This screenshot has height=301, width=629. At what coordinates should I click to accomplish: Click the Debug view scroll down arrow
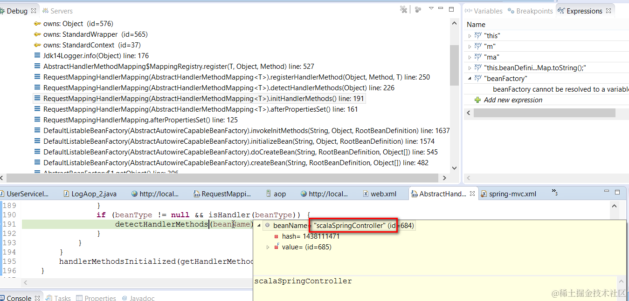click(454, 168)
